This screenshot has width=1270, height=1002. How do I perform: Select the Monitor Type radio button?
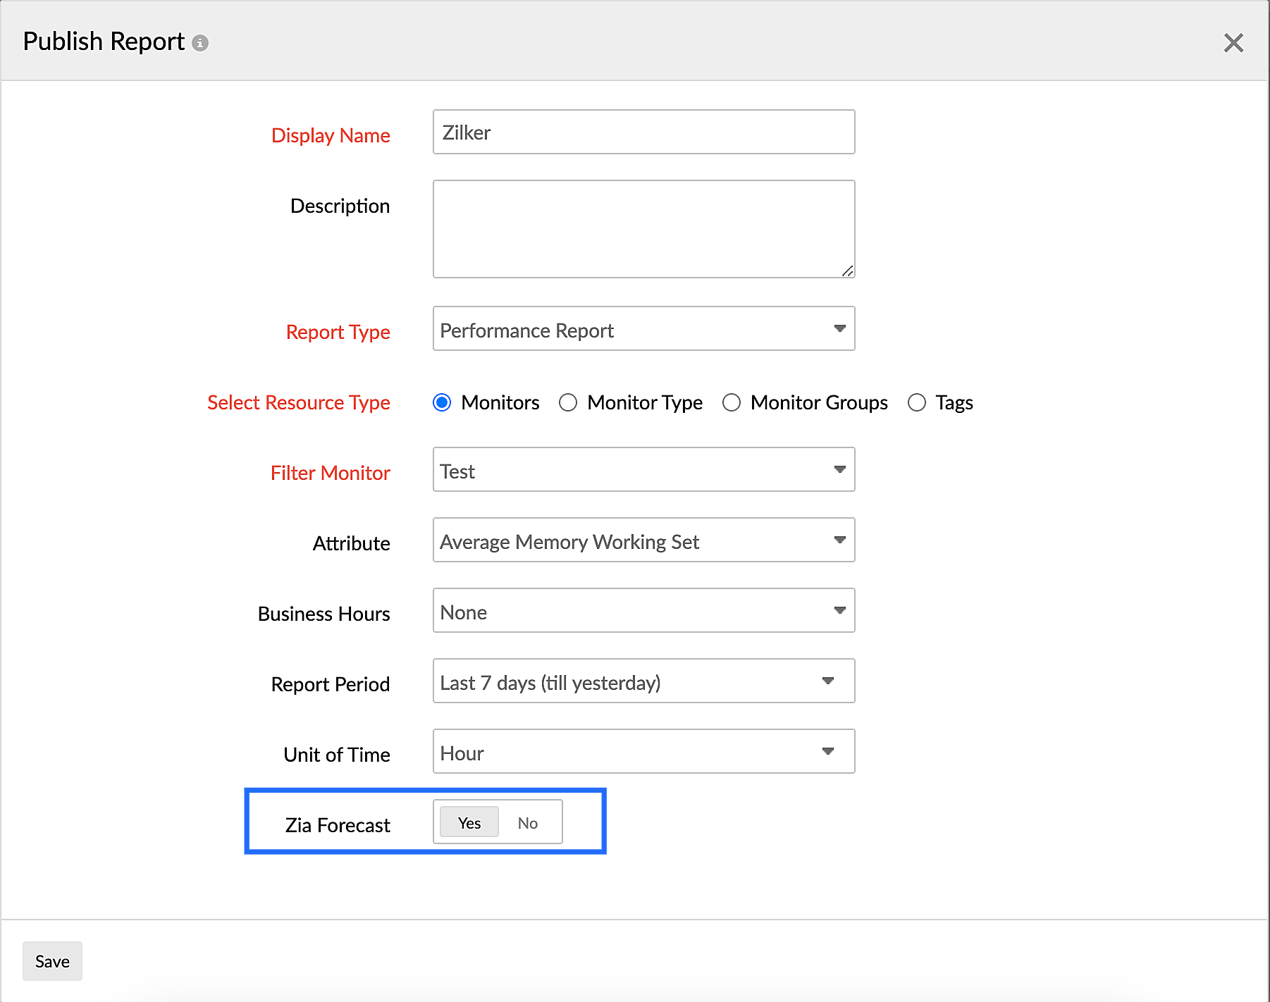[x=568, y=402]
